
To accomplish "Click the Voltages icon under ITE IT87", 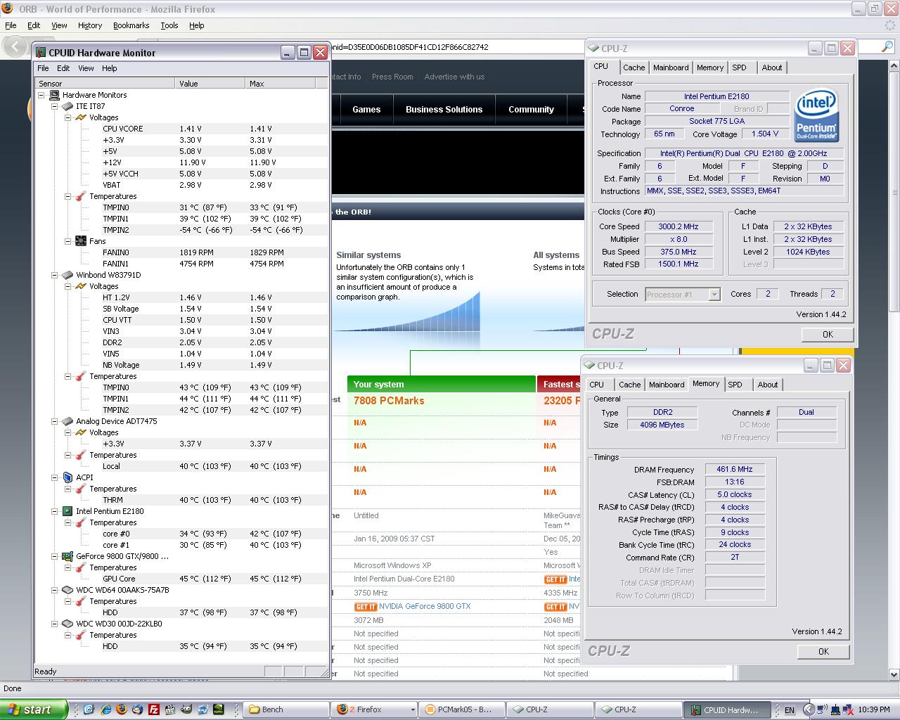I will click(81, 117).
